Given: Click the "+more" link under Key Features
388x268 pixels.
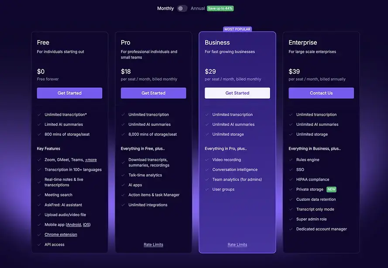Looking at the screenshot, I should pos(91,159).
